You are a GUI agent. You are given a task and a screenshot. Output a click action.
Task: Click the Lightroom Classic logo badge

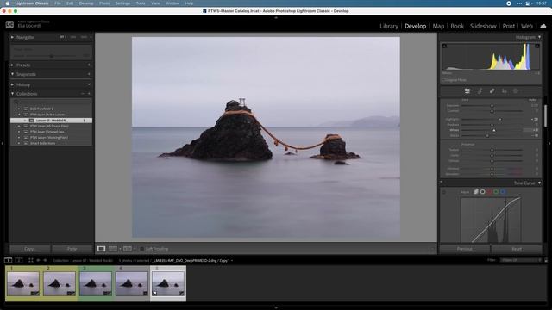tap(9, 25)
